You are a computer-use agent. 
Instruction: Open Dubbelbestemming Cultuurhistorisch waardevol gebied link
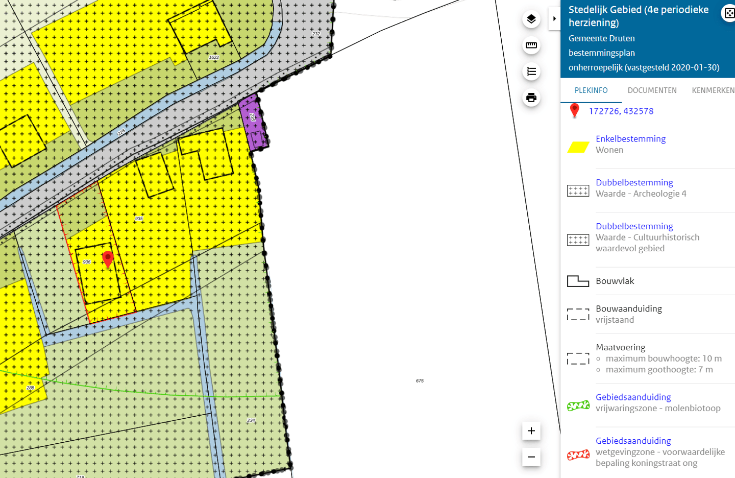pyautogui.click(x=634, y=226)
